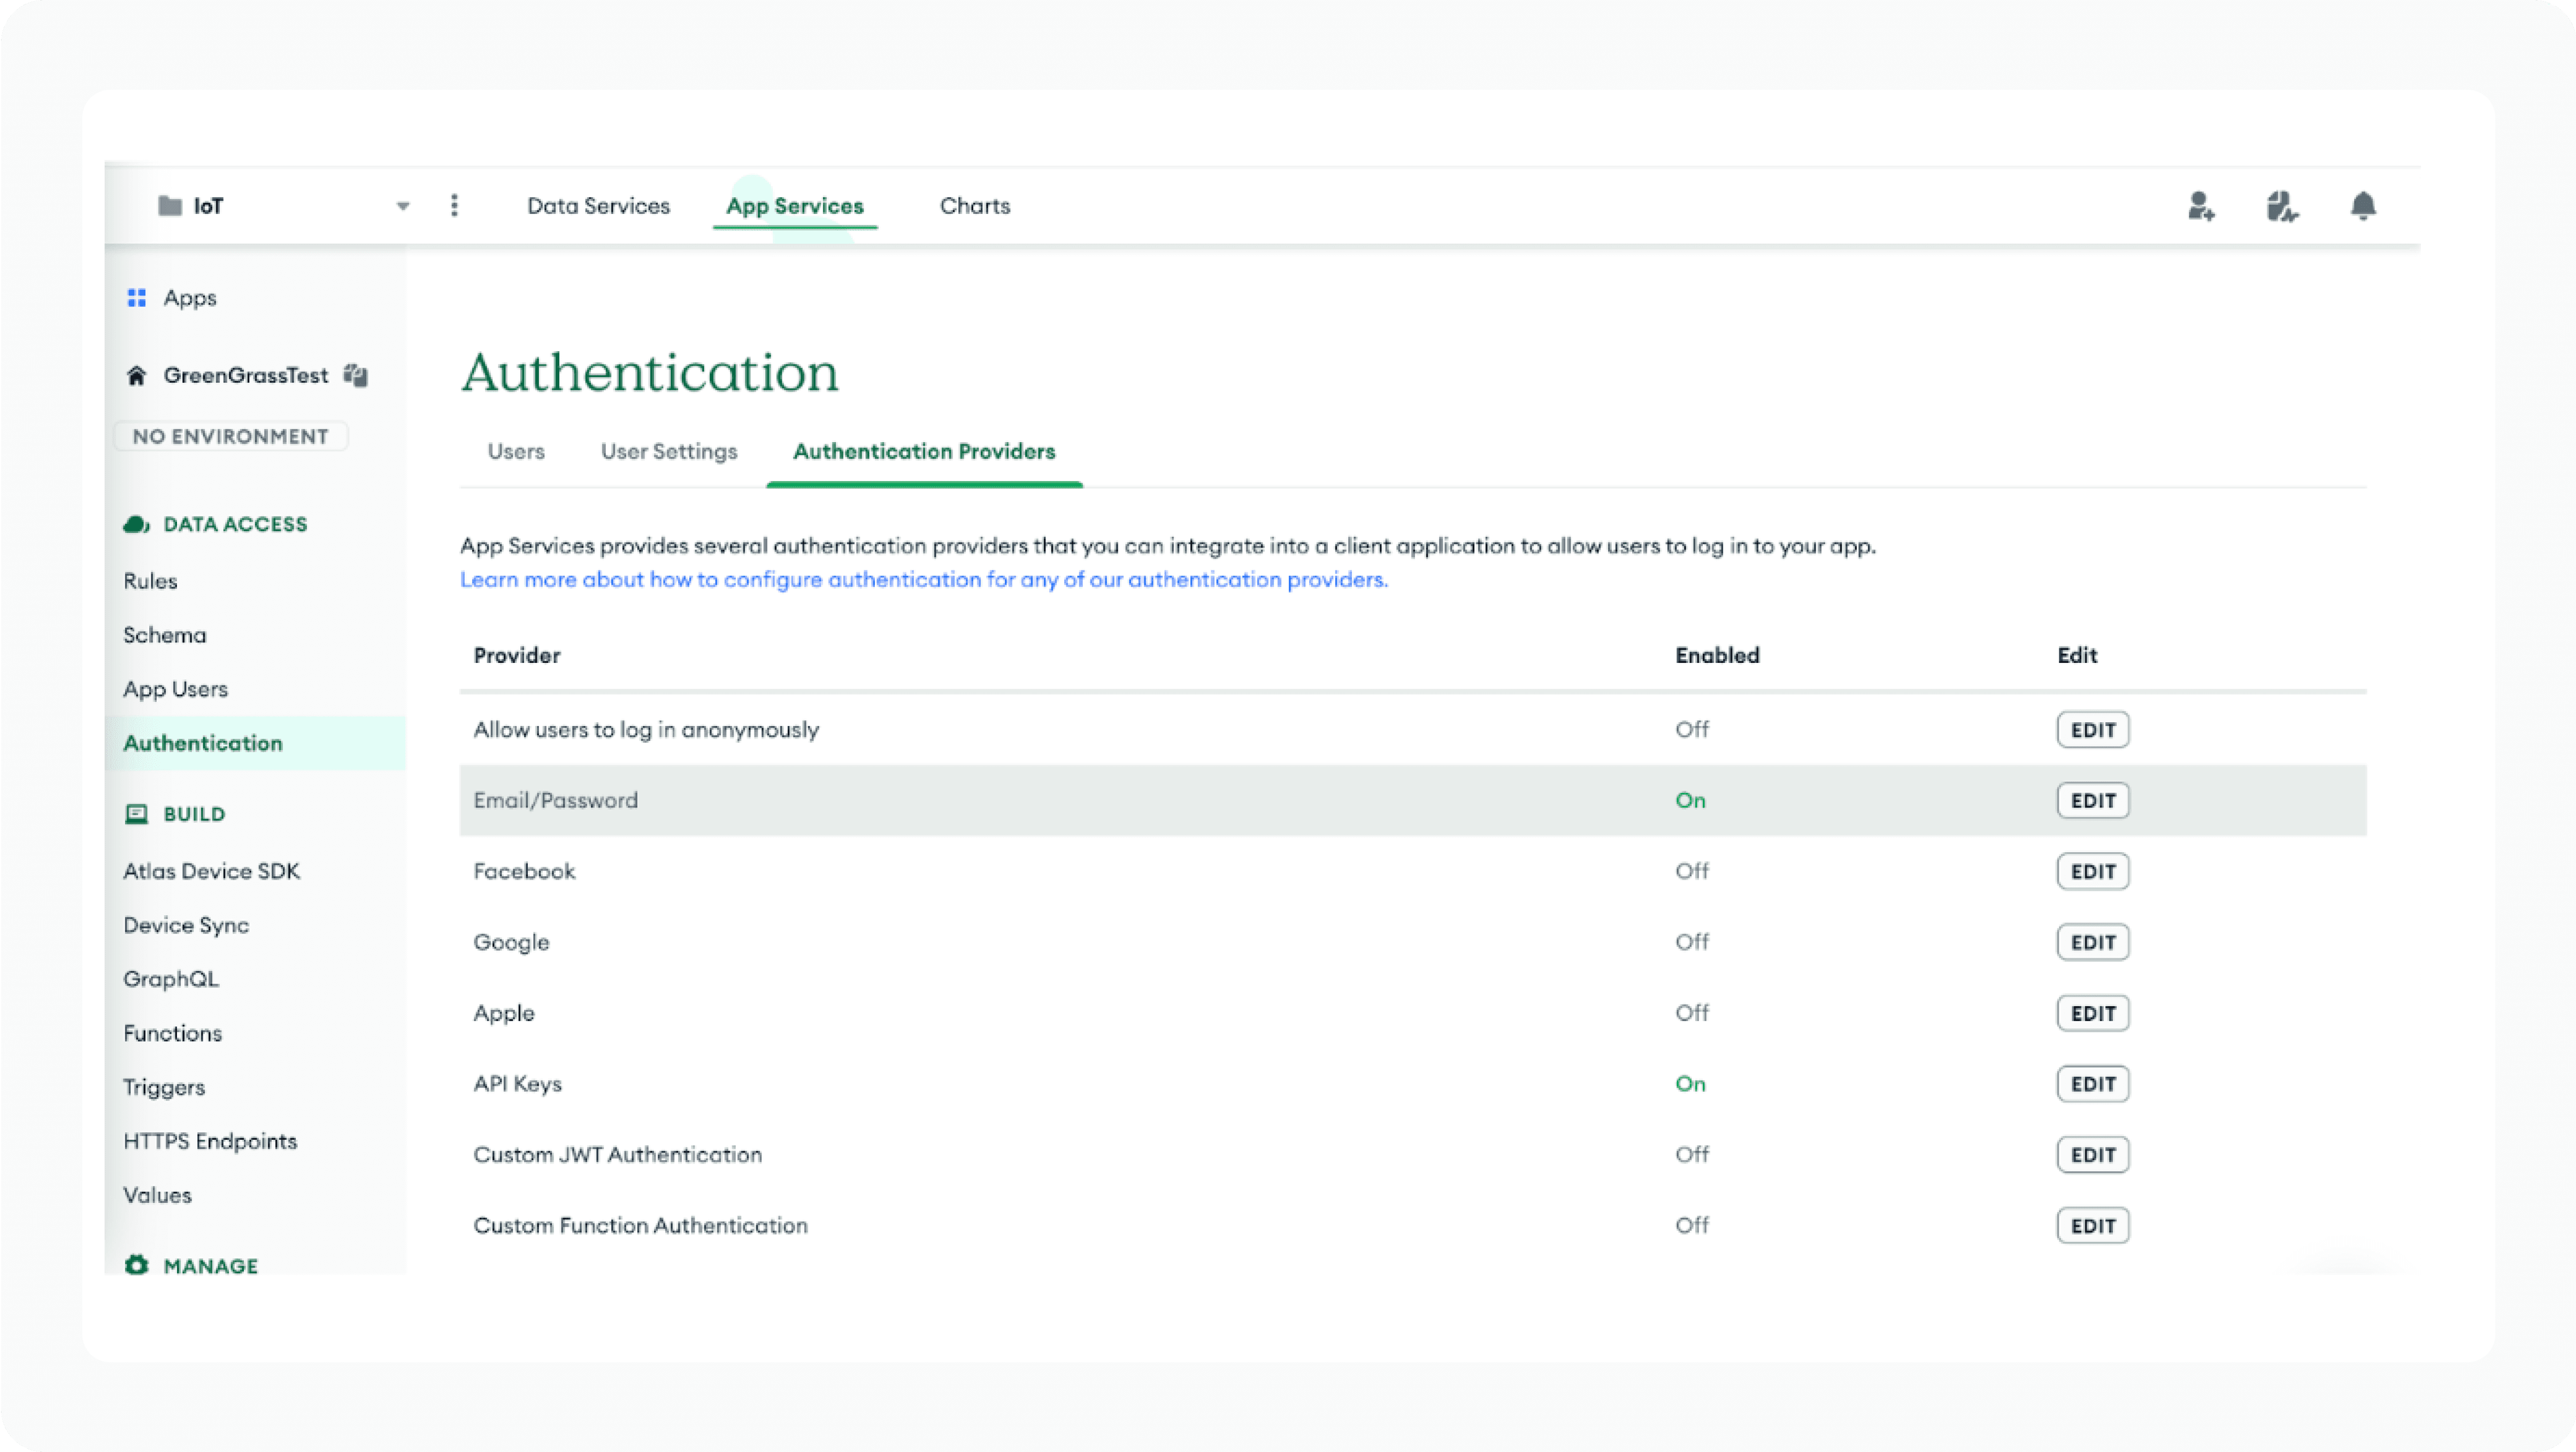Screen dimensions: 2576x1452
Task: Select the App Services tab
Action: (x=795, y=206)
